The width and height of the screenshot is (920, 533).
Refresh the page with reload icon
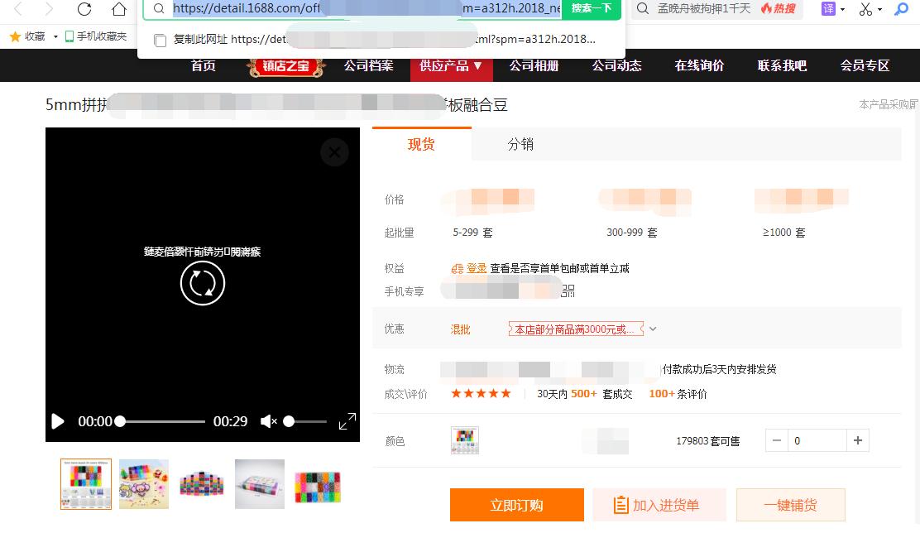(x=84, y=10)
